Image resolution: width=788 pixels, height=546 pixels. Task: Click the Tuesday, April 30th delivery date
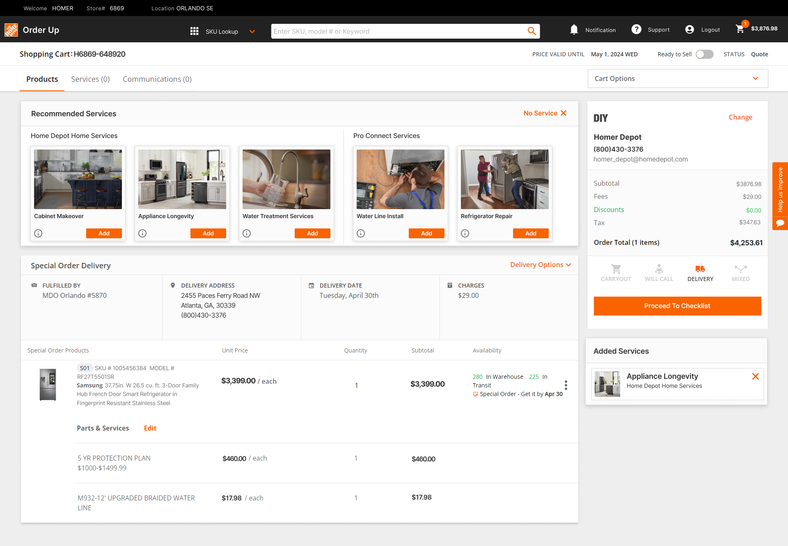pyautogui.click(x=349, y=295)
